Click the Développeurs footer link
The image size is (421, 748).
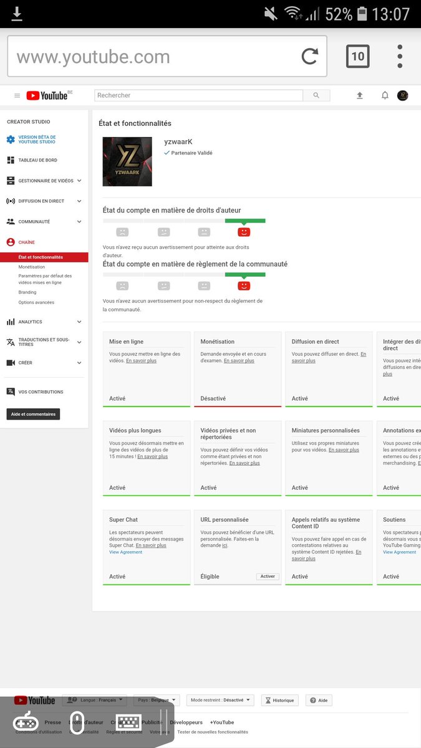[x=186, y=722]
